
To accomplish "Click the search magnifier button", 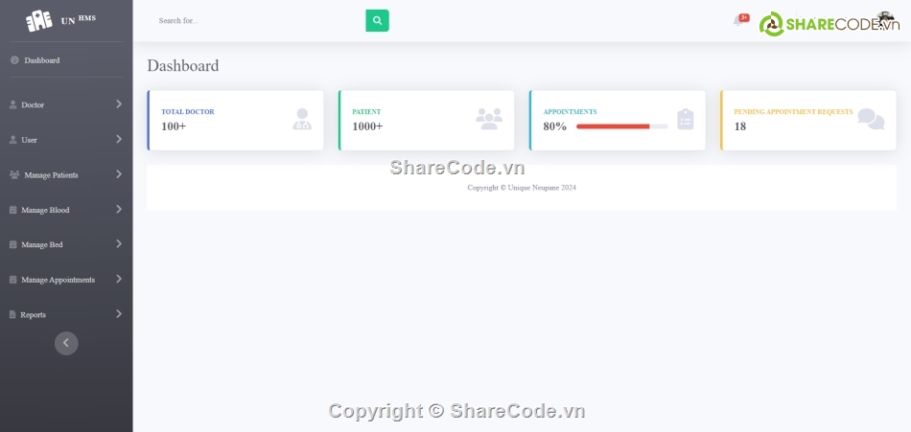I will pos(377,20).
